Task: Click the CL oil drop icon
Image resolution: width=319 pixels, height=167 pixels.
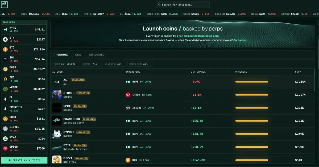Action: (x=5, y=99)
